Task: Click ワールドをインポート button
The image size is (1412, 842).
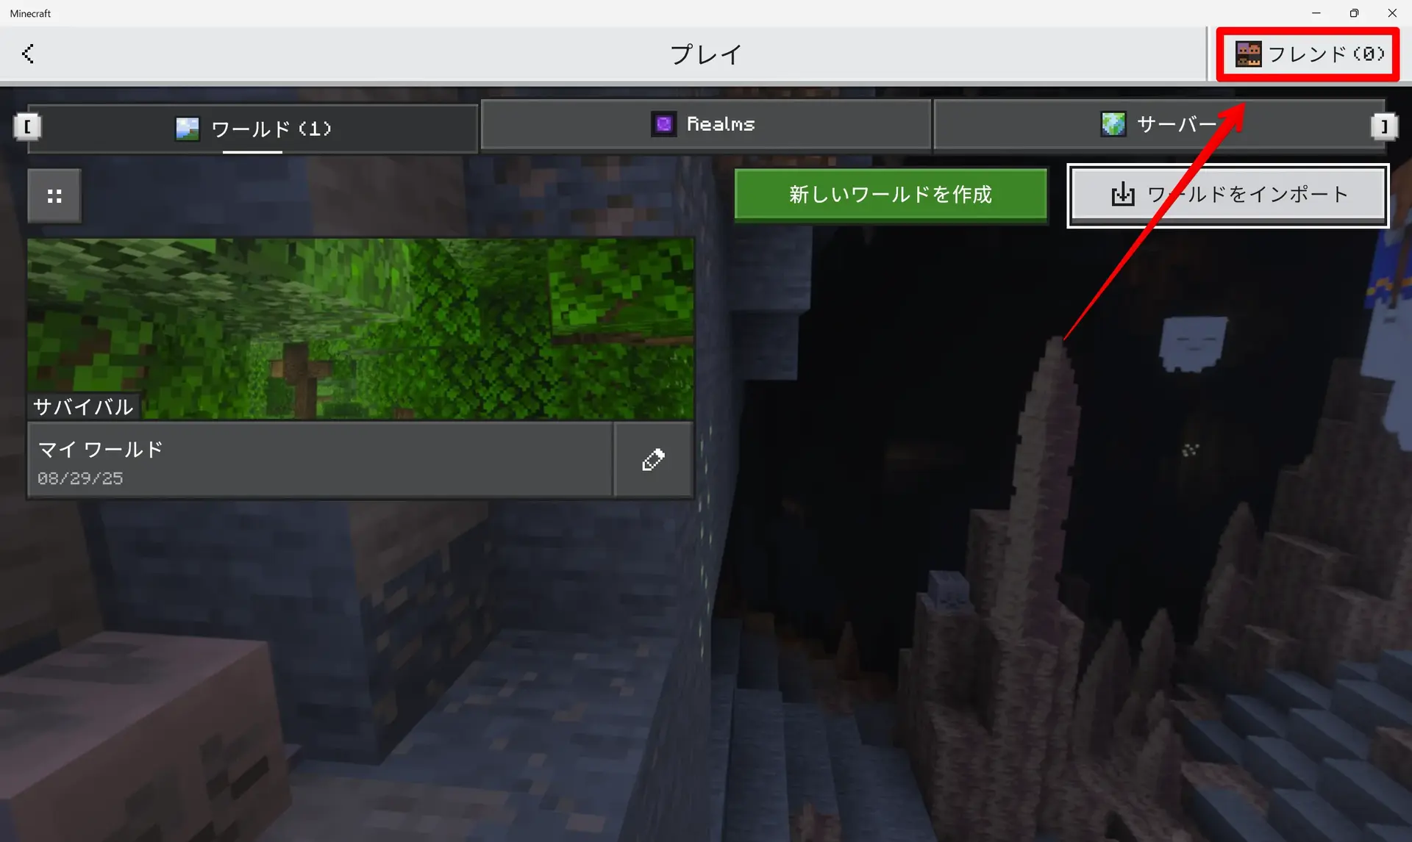Action: [x=1227, y=195]
